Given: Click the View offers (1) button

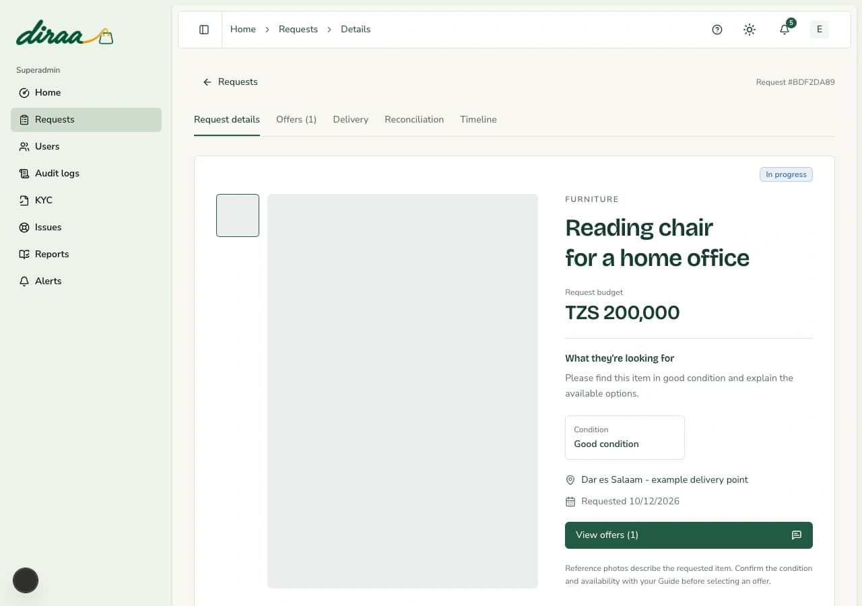Looking at the screenshot, I should (x=689, y=535).
